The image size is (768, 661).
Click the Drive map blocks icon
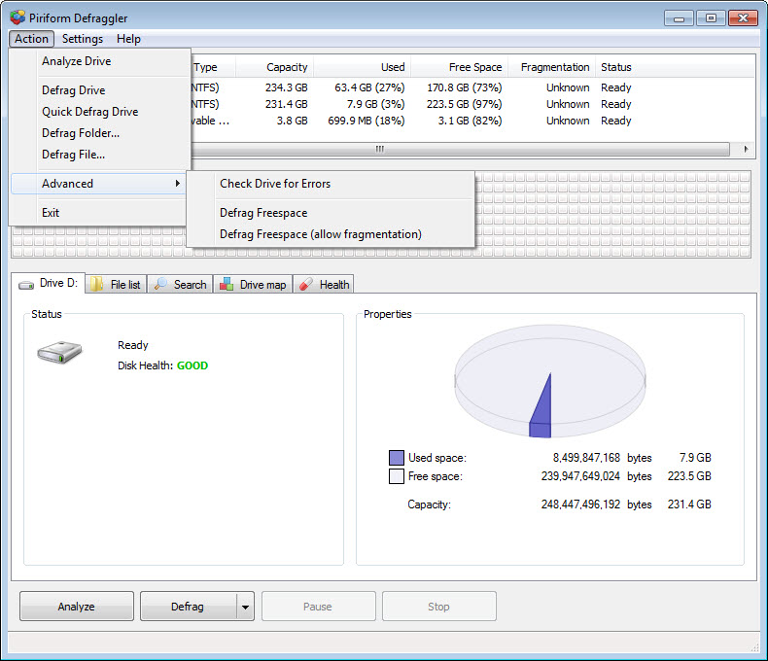coord(227,284)
